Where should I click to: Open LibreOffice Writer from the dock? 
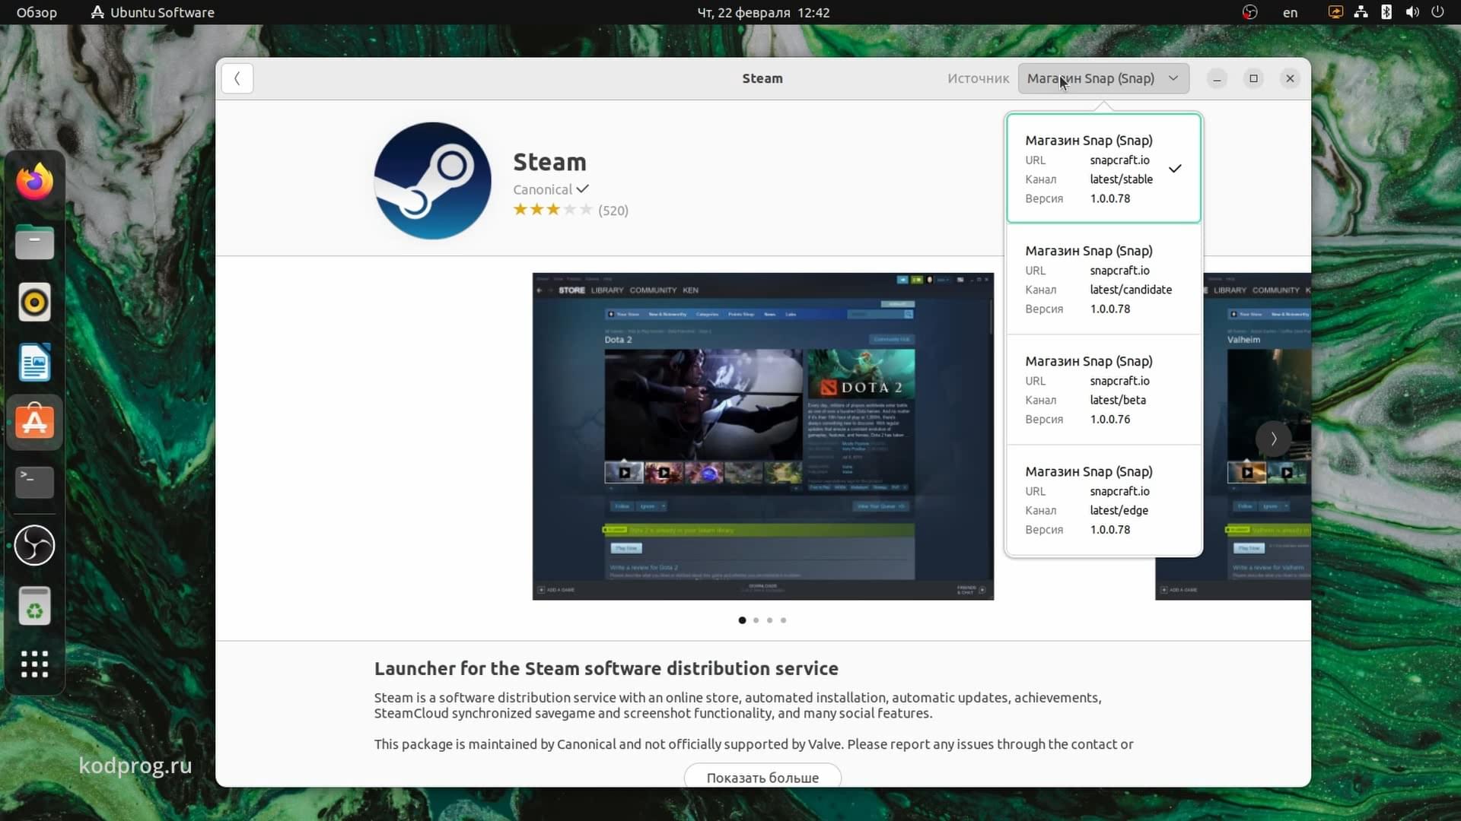(34, 363)
